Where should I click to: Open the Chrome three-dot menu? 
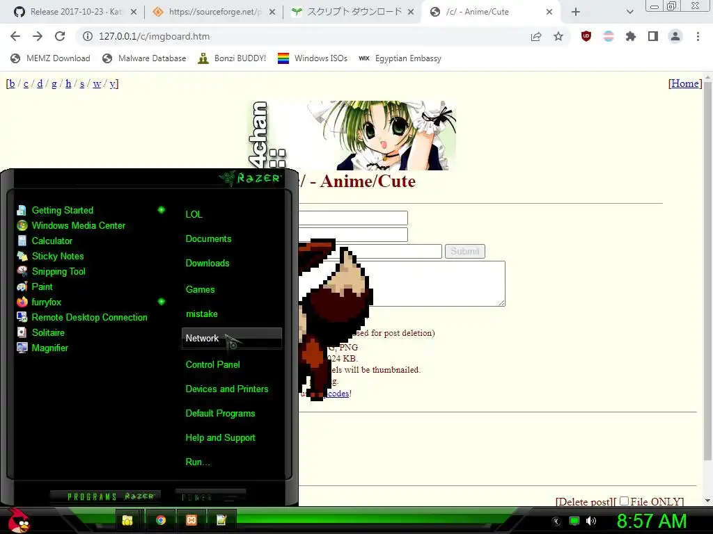[x=698, y=36]
